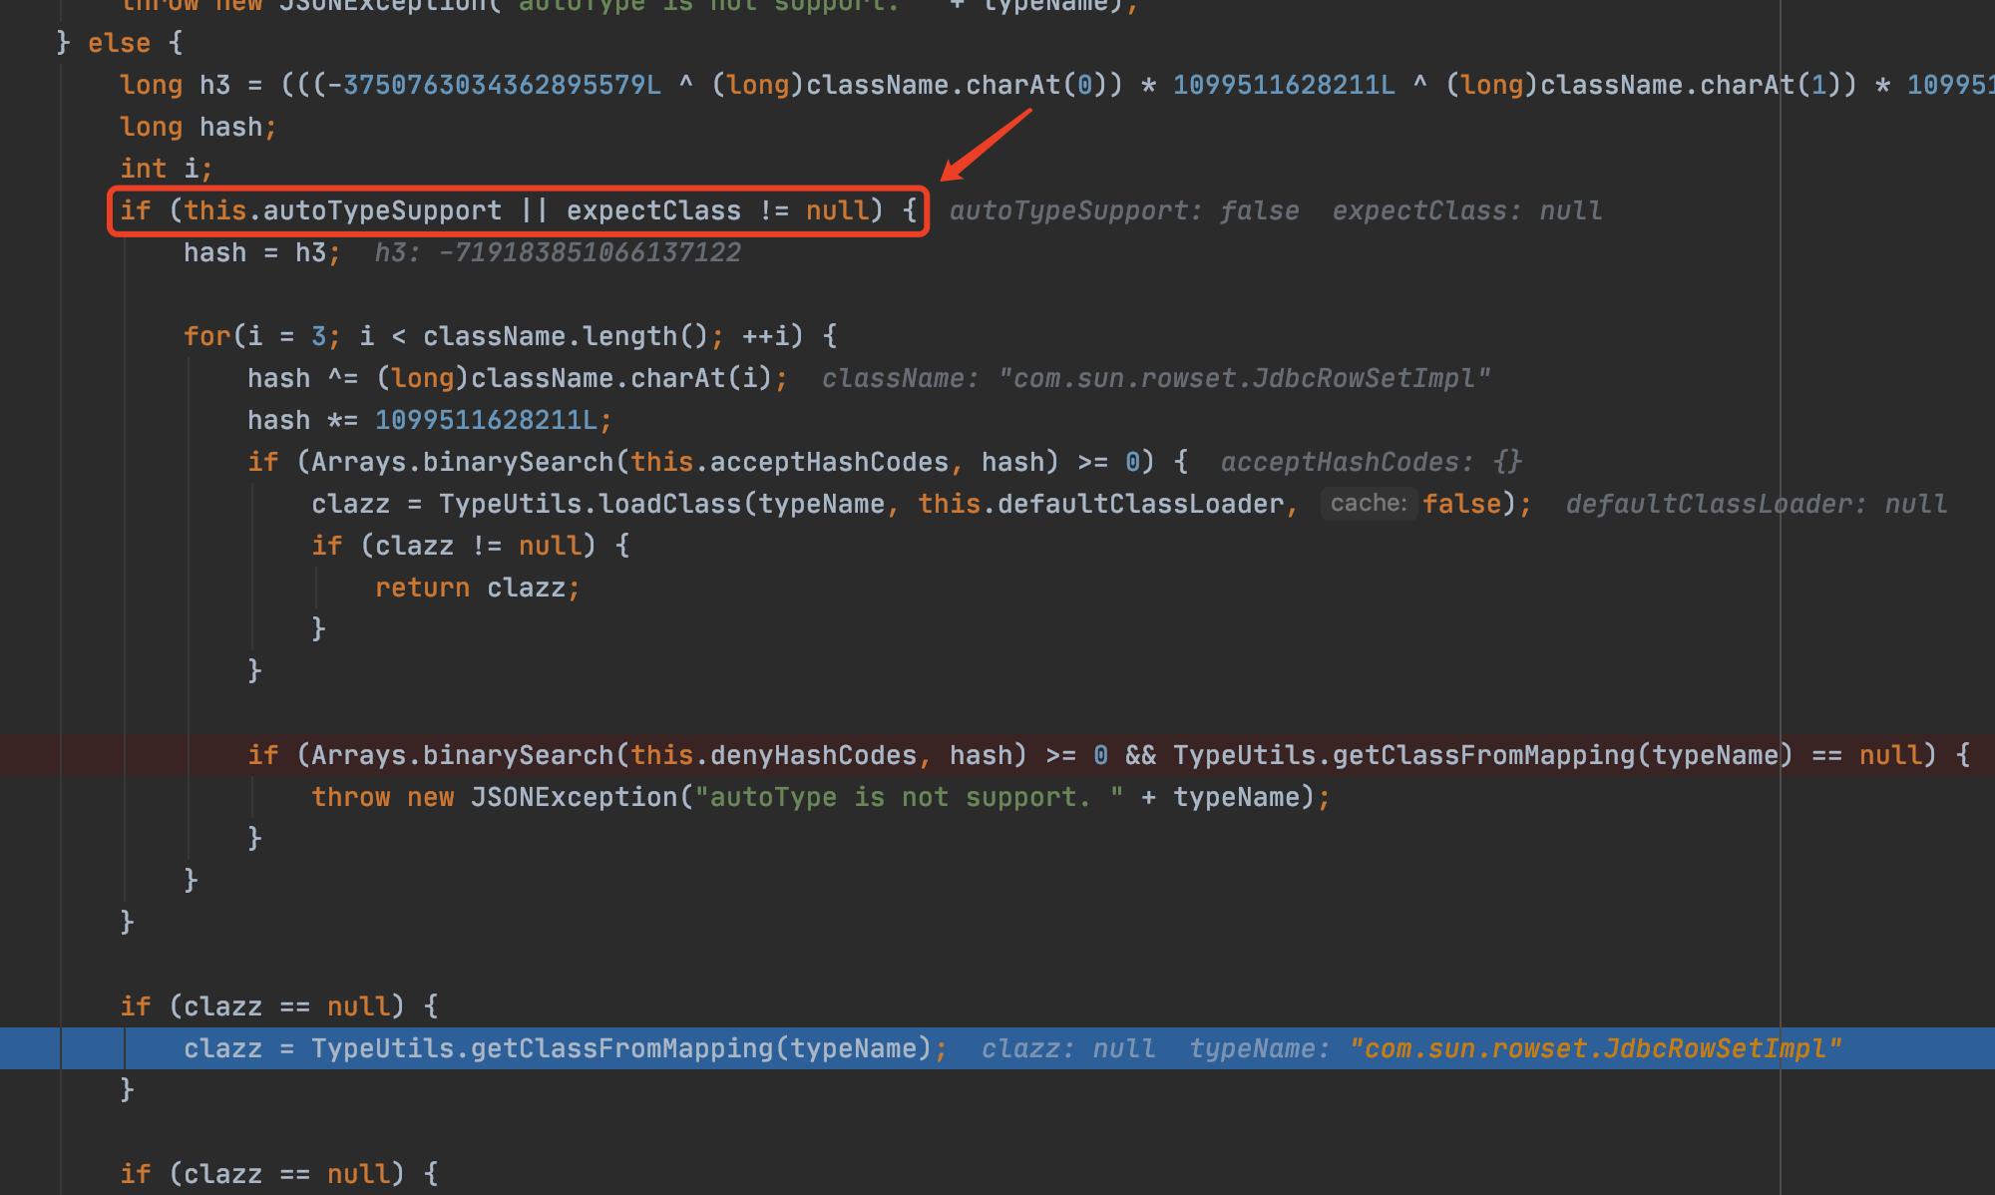
Task: Click the 'hash = h3;' assignment
Action: 261,252
